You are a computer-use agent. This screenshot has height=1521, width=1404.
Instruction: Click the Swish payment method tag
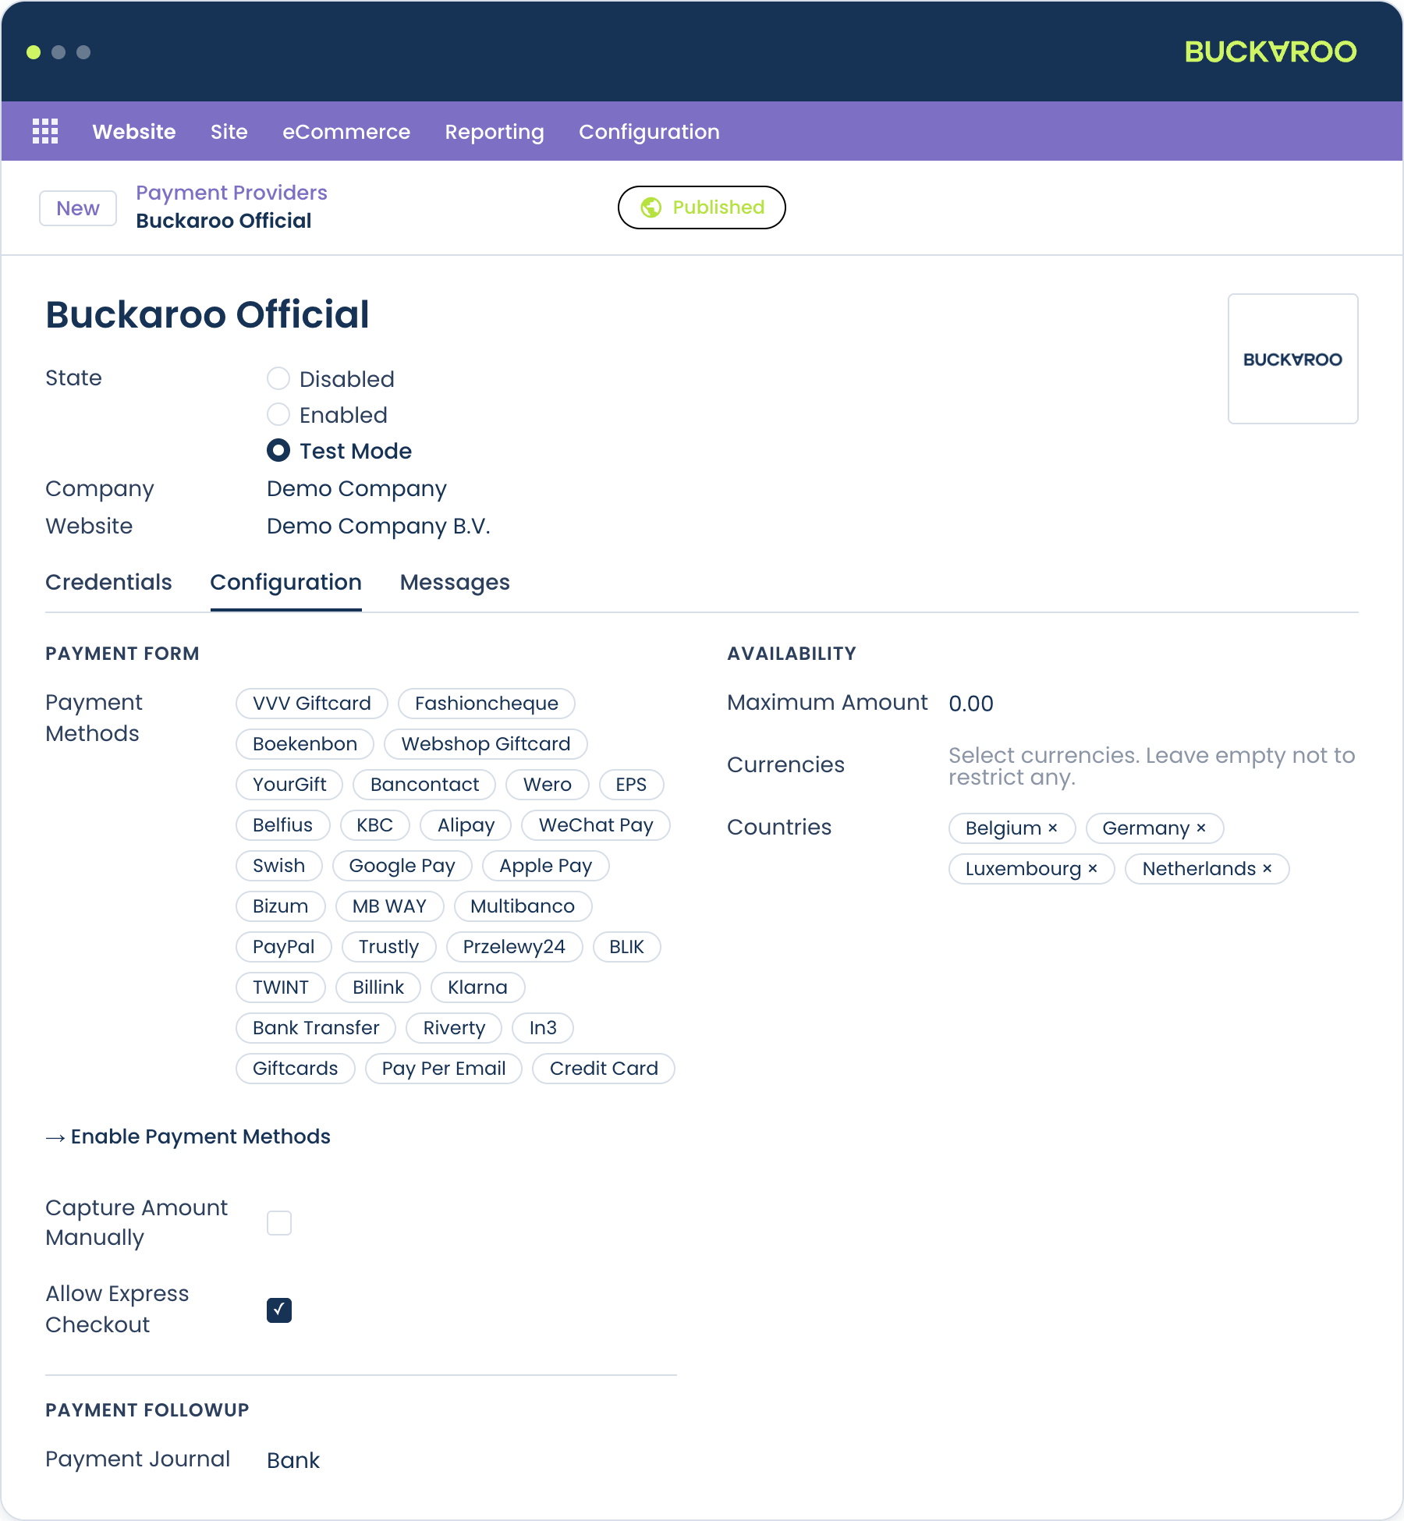[x=279, y=866]
